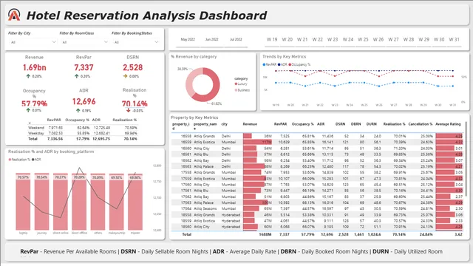Select week W 25 in the week slicer
The image size is (473, 266).
pos(363,39)
